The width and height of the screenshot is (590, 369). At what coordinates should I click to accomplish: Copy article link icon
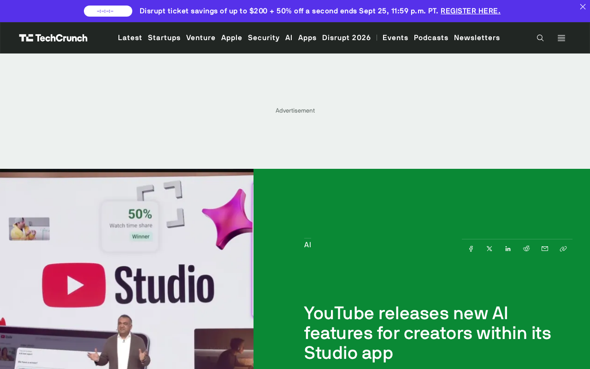point(563,249)
